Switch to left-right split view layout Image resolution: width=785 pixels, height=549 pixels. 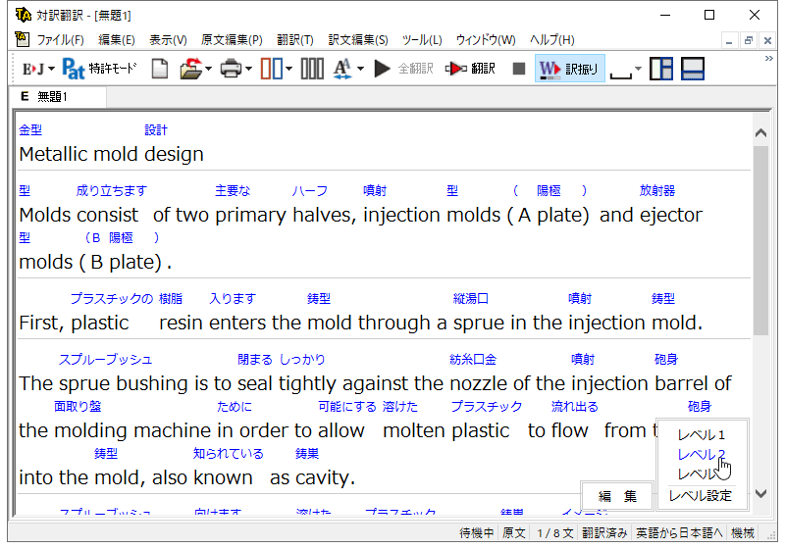pyautogui.click(x=660, y=69)
